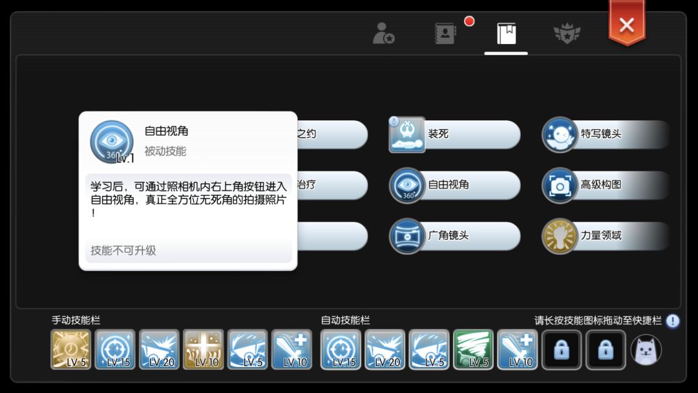Close the skill panel with red X
The image size is (698, 393).
(627, 25)
